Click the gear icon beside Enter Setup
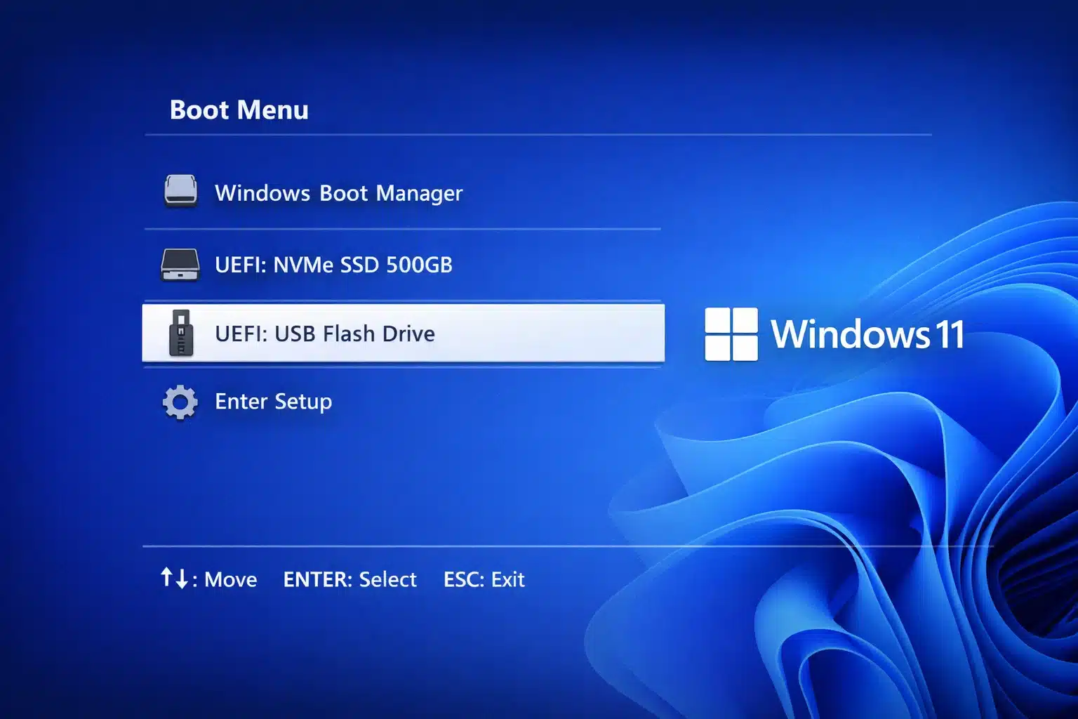Image resolution: width=1078 pixels, height=719 pixels. (180, 402)
